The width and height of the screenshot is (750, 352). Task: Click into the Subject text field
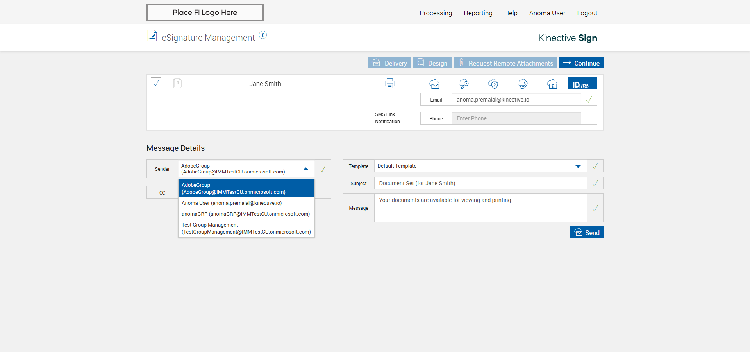(x=480, y=183)
